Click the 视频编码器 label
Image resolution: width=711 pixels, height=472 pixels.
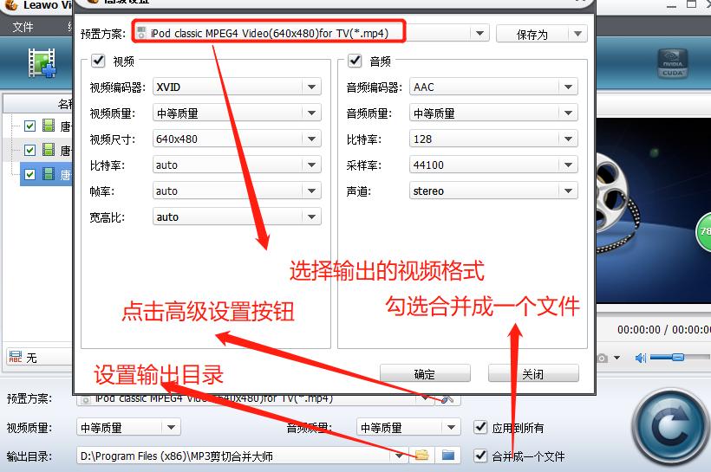[117, 87]
